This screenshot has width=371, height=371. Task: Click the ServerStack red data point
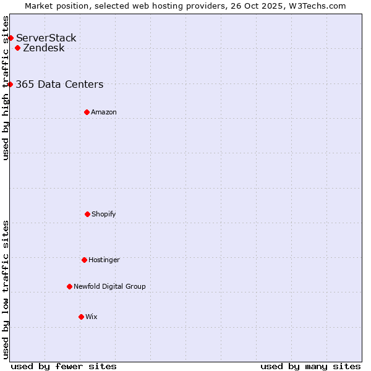click(x=11, y=38)
